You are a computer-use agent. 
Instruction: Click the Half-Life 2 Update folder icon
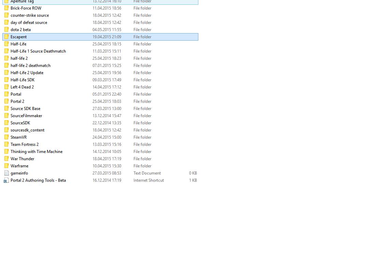6,73
